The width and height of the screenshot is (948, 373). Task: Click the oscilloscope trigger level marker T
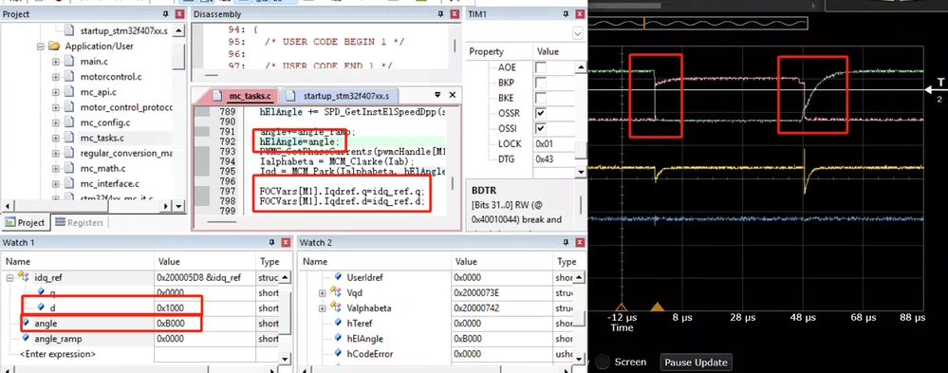coord(936,89)
